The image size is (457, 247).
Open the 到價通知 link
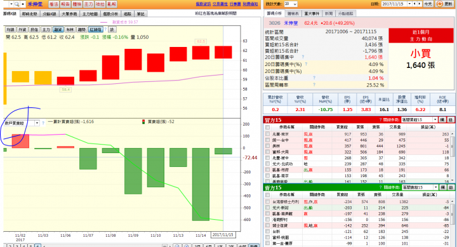pos(250,4)
